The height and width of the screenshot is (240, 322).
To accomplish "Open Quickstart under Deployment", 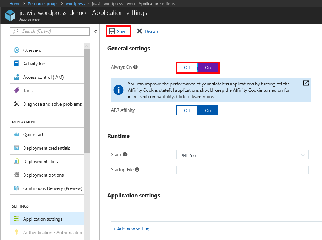I will (47, 134).
